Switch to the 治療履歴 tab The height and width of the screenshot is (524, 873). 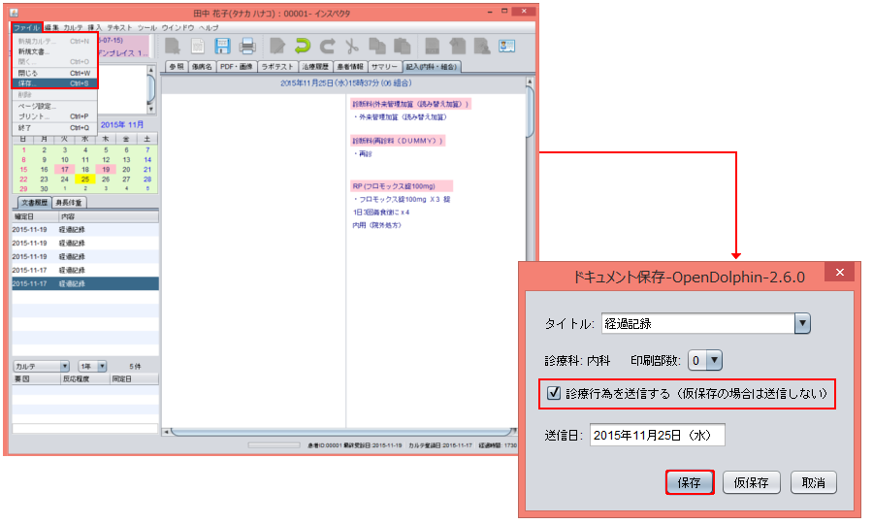[315, 66]
